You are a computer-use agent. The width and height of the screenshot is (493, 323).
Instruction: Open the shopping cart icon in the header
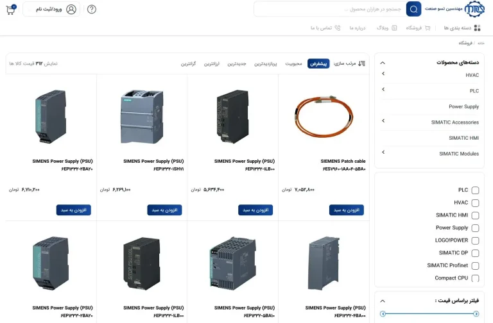point(11,10)
